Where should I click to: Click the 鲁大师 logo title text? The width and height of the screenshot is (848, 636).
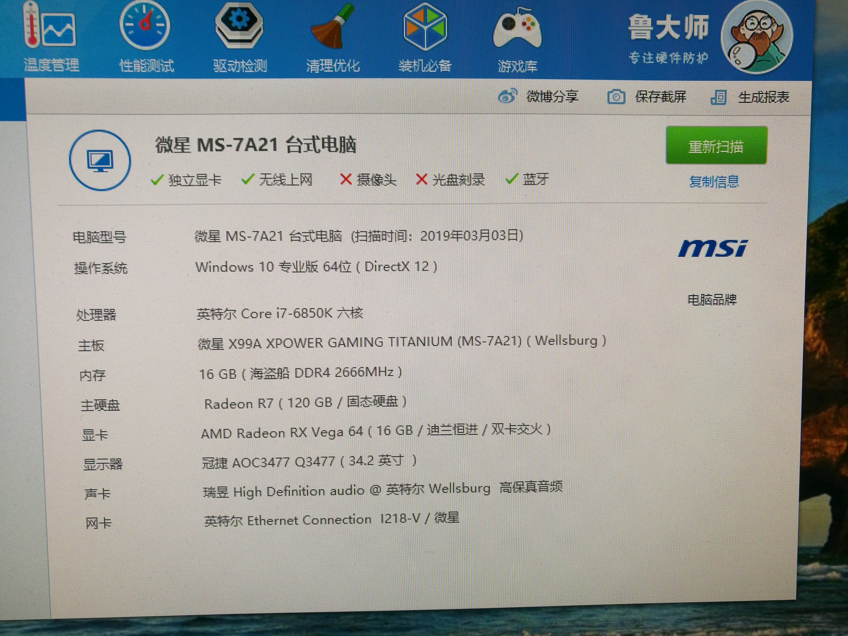point(668,27)
